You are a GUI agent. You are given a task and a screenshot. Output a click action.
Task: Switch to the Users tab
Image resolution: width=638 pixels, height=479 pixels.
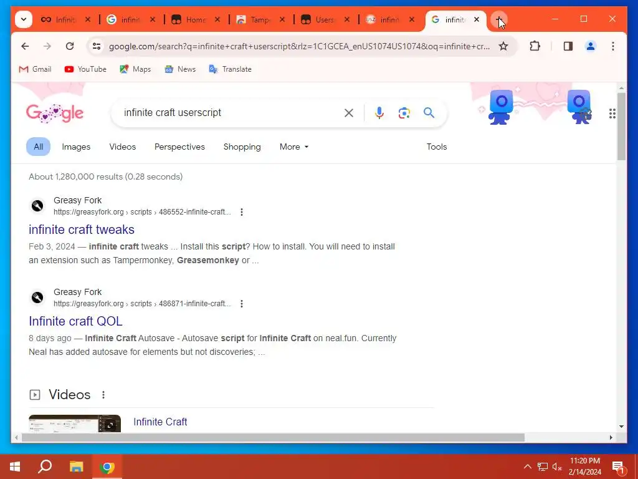[x=318, y=19]
